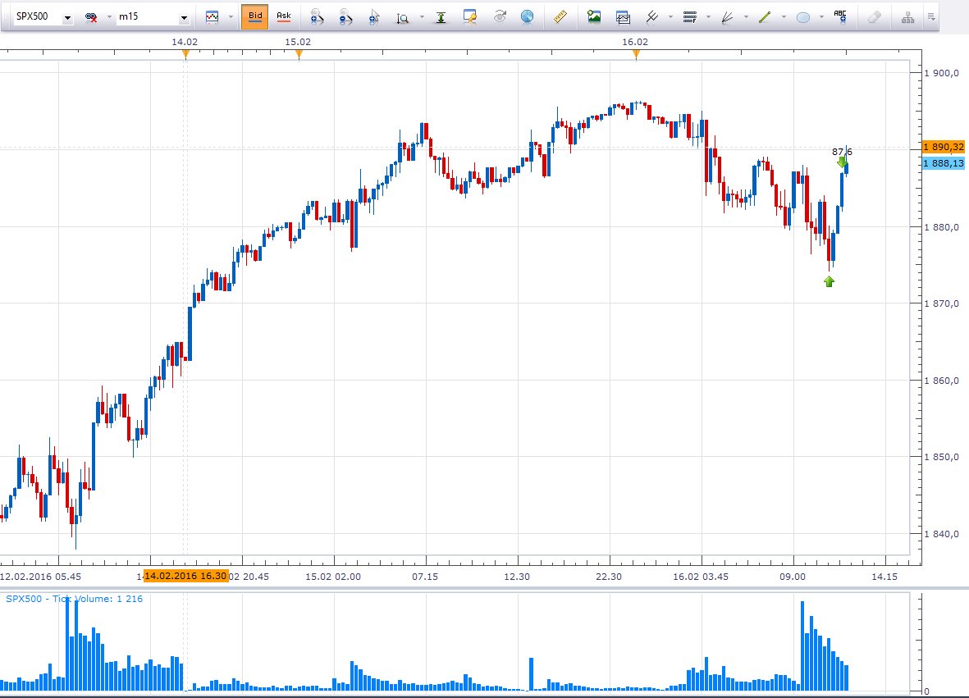The height and width of the screenshot is (698, 969).
Task: Click the vertical zoom icon
Action: tap(403, 17)
